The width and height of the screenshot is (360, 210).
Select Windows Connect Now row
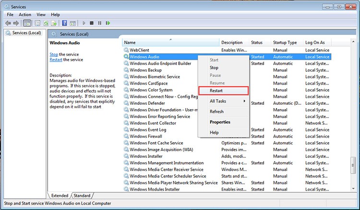[x=160, y=97]
